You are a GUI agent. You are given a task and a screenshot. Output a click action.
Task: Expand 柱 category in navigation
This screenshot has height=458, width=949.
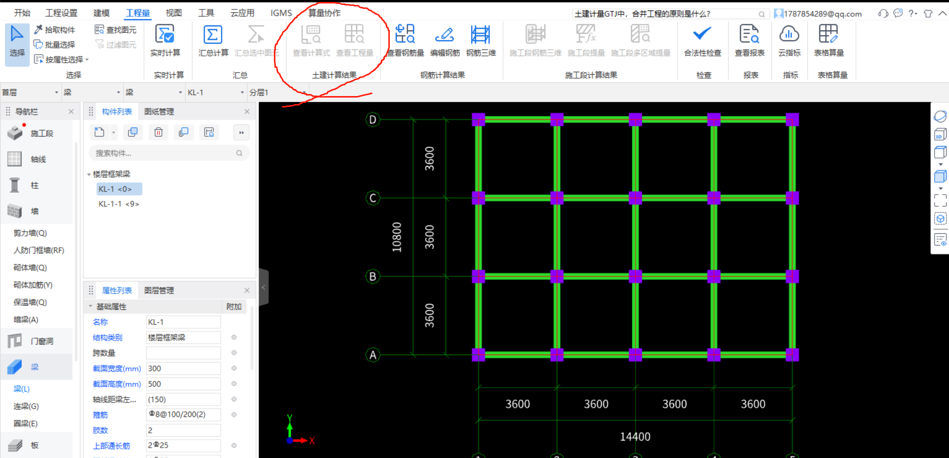37,185
